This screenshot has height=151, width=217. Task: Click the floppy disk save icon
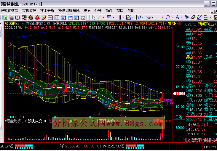(x=215, y=17)
